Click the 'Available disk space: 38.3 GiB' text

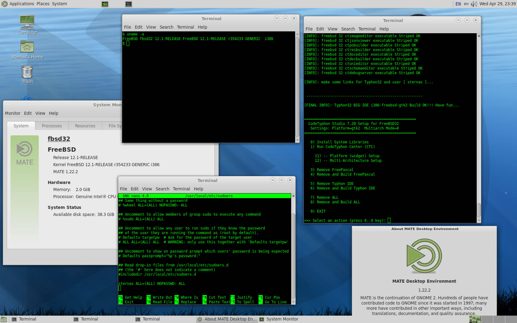(83, 214)
